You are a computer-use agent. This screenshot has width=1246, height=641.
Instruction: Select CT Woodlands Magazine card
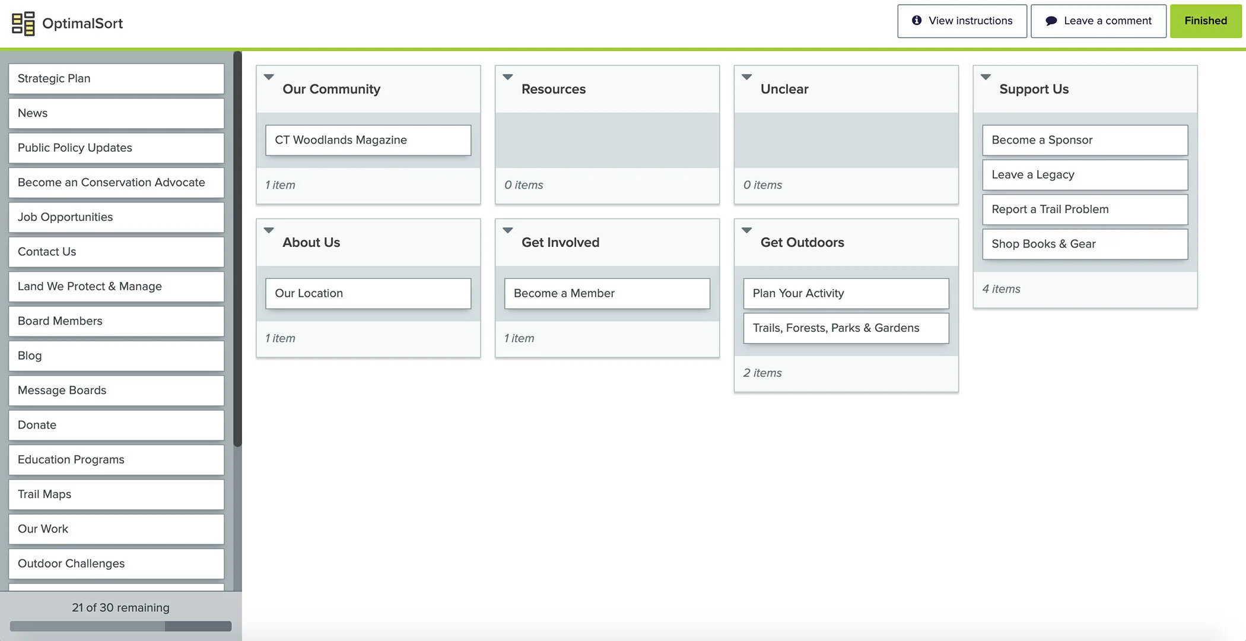pos(368,140)
